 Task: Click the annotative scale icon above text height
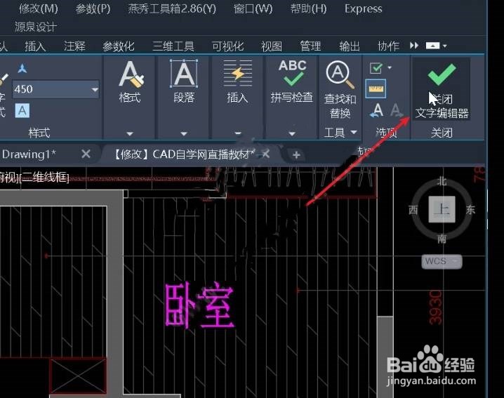tap(22, 68)
